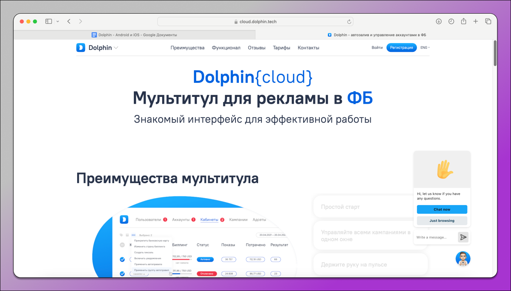Switch to the Google Документы browser tab

tap(134, 34)
